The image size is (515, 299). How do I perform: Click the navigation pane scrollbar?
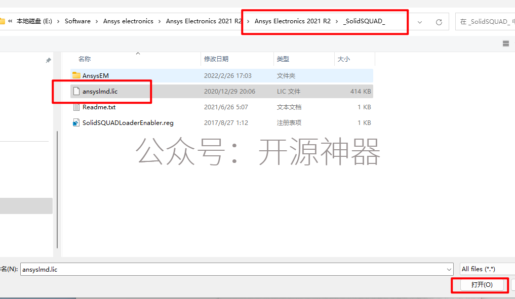pyautogui.click(x=57, y=190)
